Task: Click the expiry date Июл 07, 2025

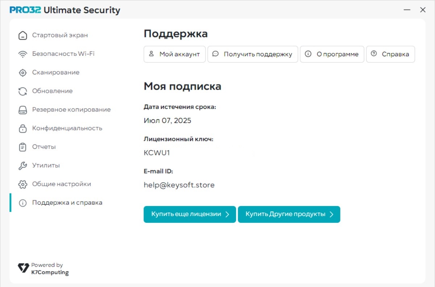Action: point(167,121)
